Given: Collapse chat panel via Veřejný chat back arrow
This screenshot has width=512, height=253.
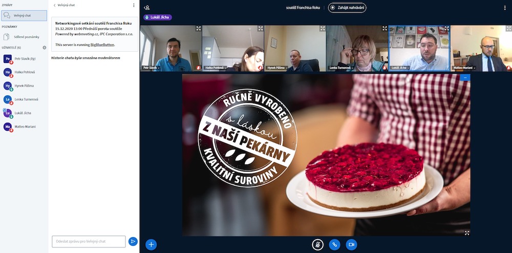Looking at the screenshot, I should click(x=65, y=5).
